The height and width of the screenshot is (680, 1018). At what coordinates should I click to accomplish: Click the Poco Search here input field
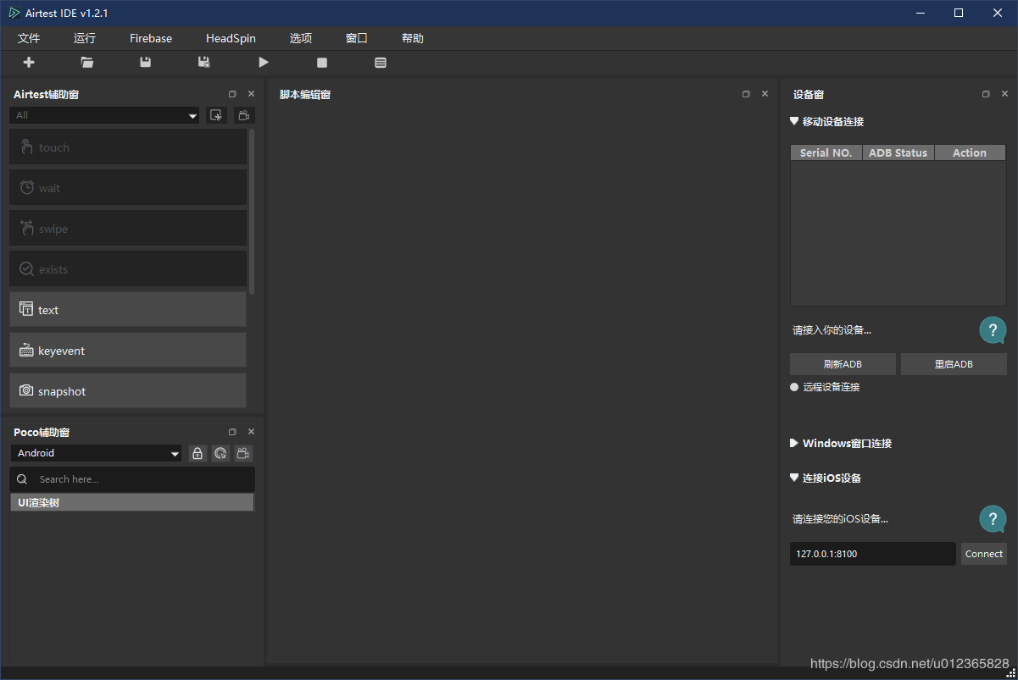click(x=132, y=479)
